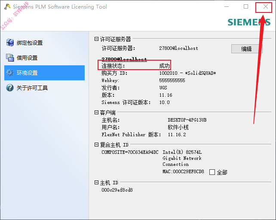Click the 环境设置 gear icon
The width and height of the screenshot is (276, 220).
click(10, 73)
